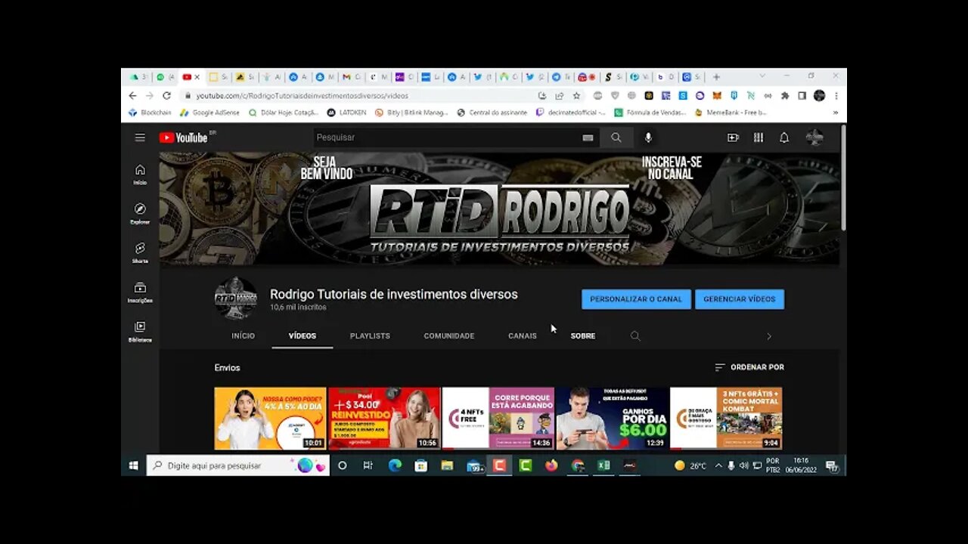
Task: Open the Comunidade channel tab
Action: click(449, 336)
